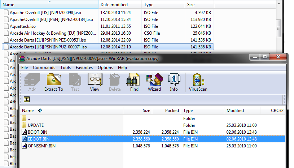294x168 pixels.
Task: Click the BOOT.BIN file icon
Action: [x=24, y=132]
